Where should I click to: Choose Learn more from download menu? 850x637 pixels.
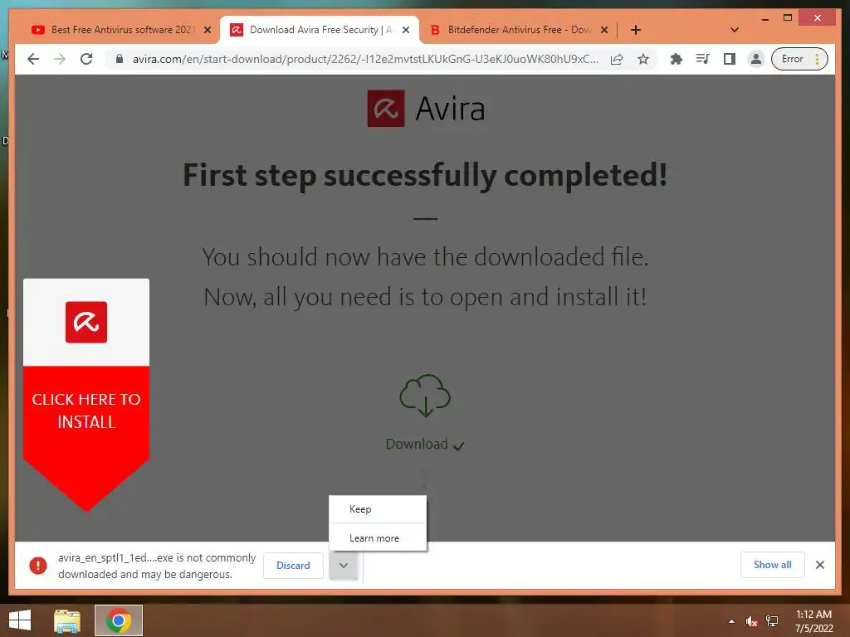[x=378, y=537]
